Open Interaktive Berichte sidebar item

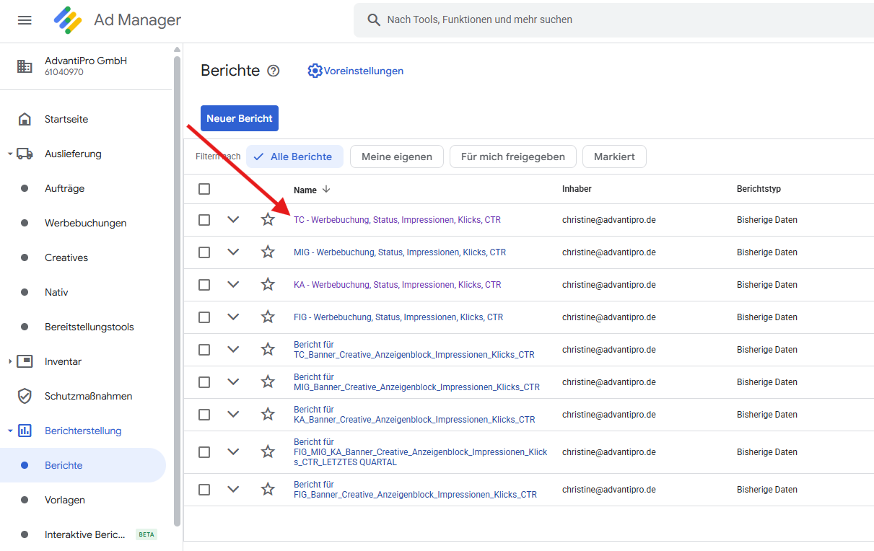(87, 534)
